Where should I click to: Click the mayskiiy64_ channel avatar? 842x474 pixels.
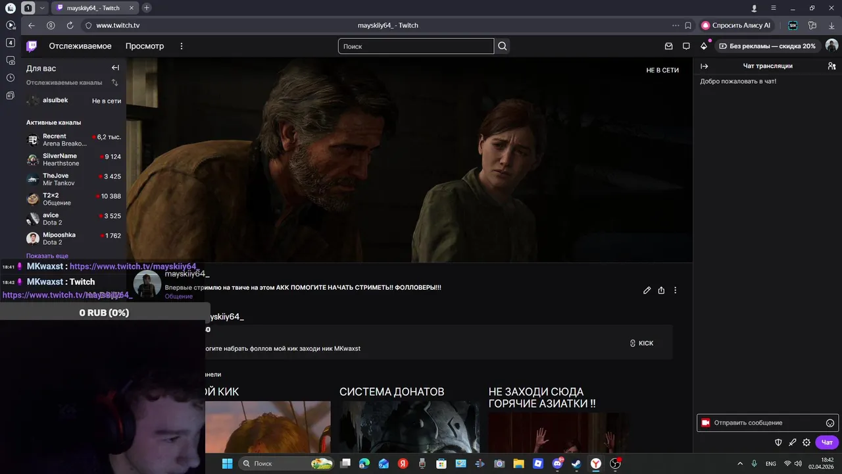click(147, 284)
